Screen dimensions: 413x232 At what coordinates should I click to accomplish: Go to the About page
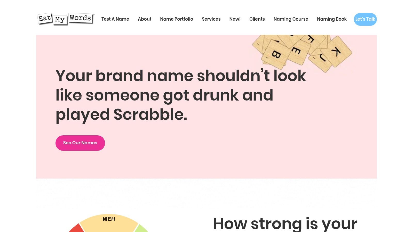coord(145,19)
